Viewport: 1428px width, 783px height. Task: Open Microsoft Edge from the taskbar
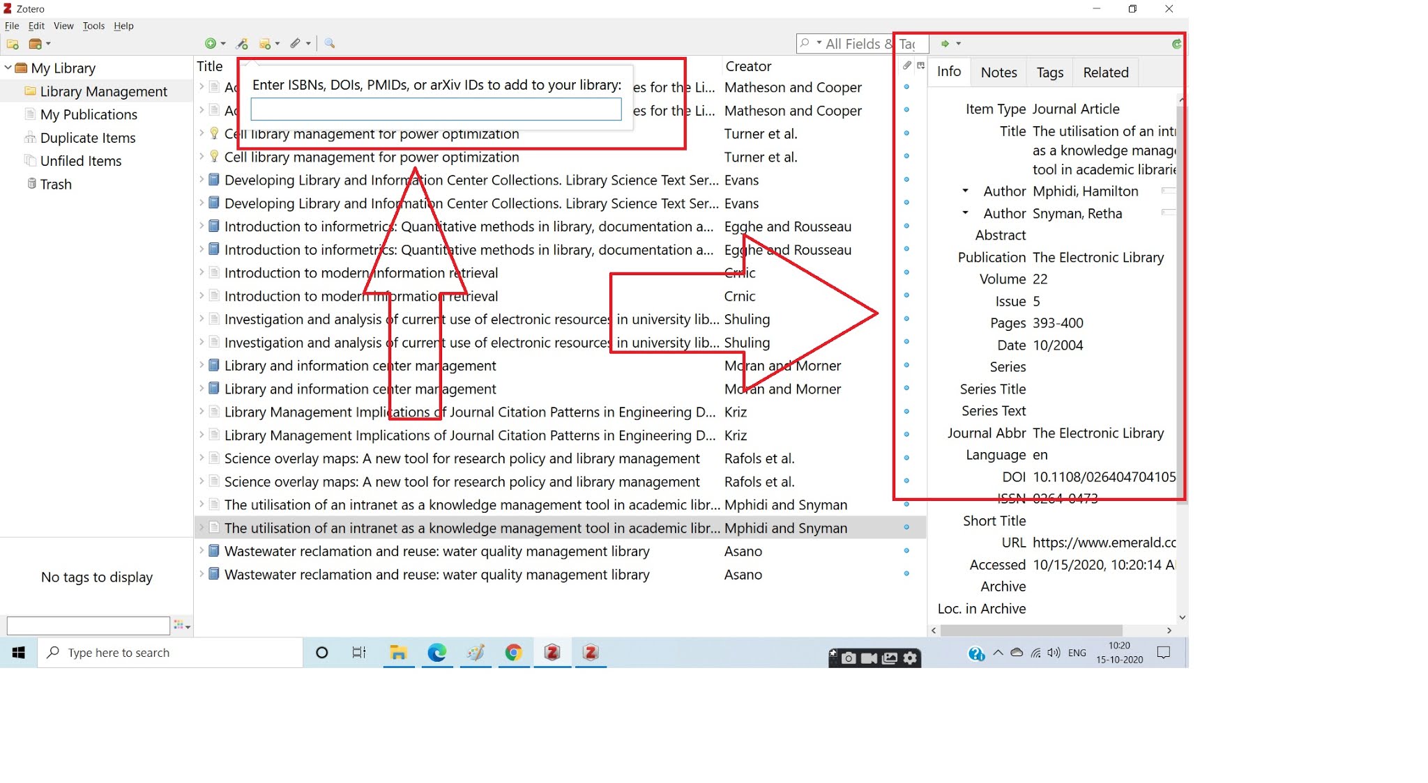437,653
